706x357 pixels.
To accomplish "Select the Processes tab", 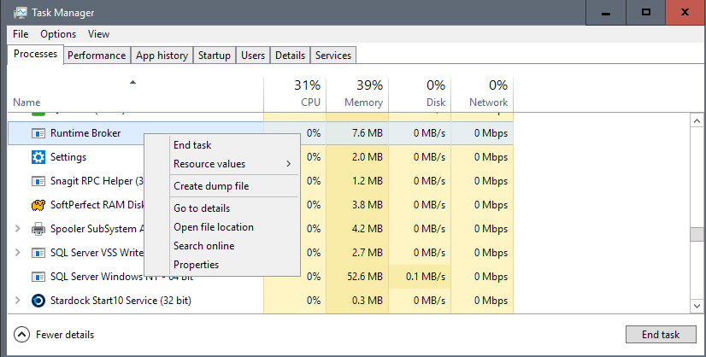I will 36,54.
